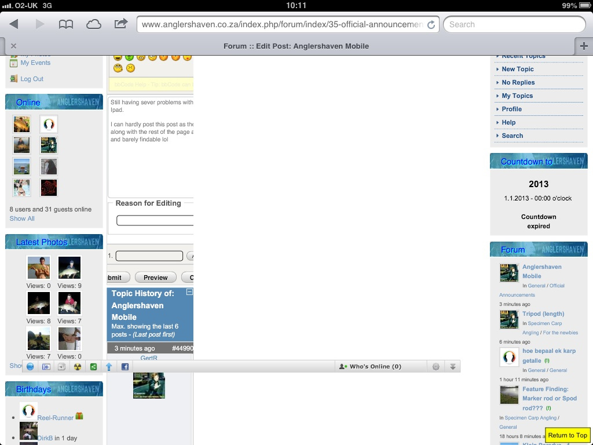The height and width of the screenshot is (445, 593).
Task: Reload page with refresh icon
Action: click(x=431, y=24)
